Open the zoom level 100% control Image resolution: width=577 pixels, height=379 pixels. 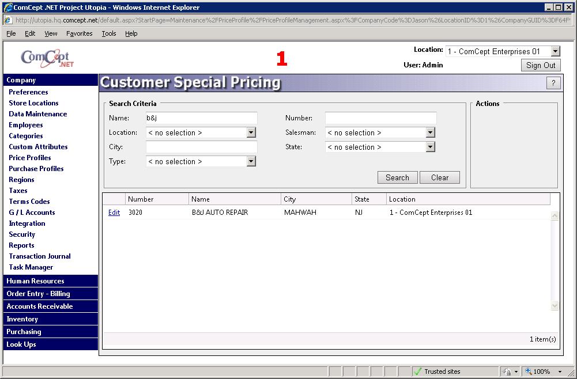pyautogui.click(x=542, y=372)
